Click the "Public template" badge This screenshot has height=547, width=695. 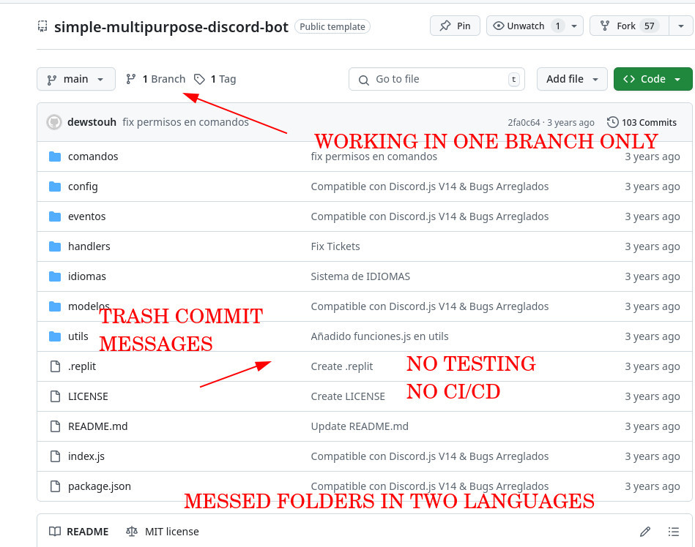click(x=332, y=26)
